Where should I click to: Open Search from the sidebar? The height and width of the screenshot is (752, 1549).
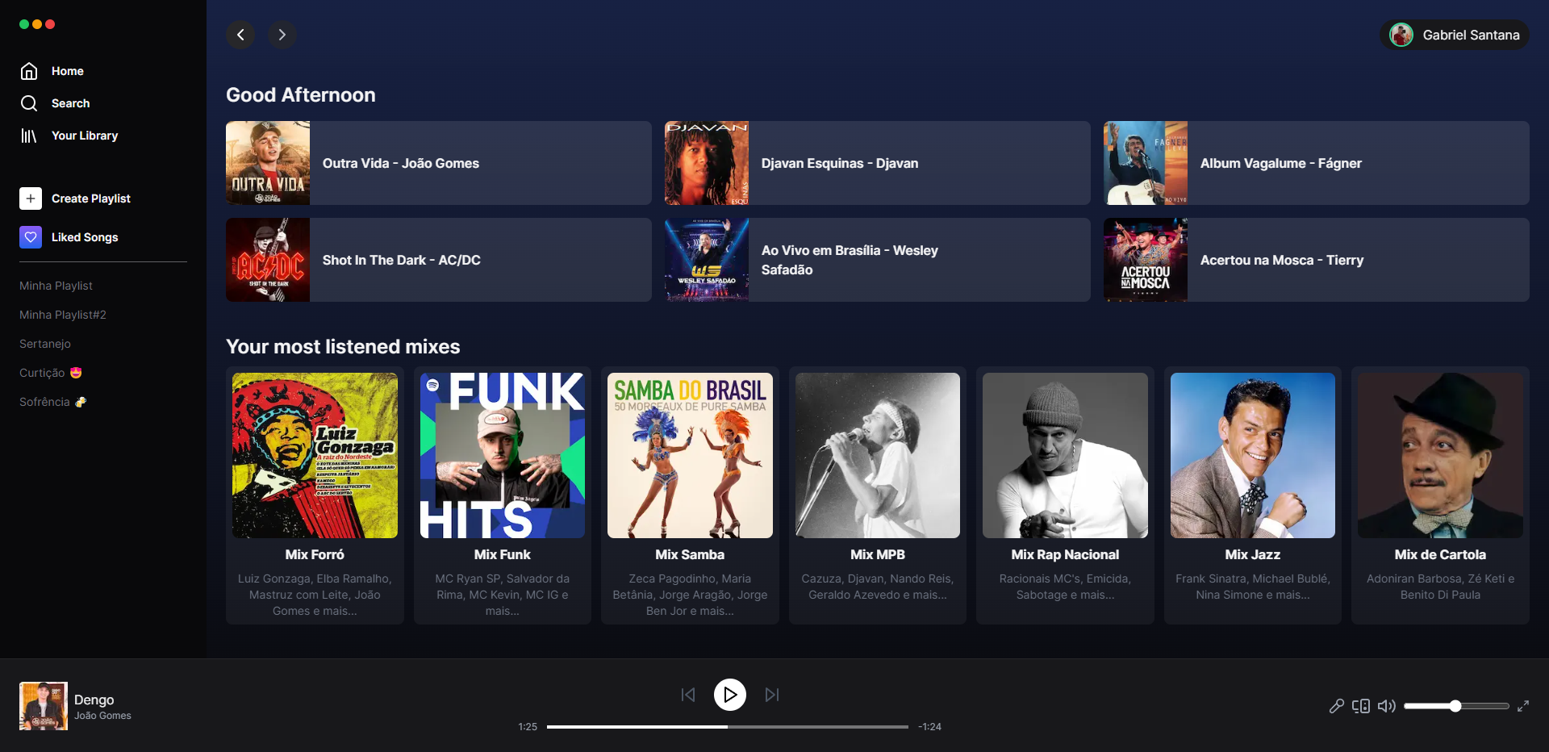click(x=72, y=103)
